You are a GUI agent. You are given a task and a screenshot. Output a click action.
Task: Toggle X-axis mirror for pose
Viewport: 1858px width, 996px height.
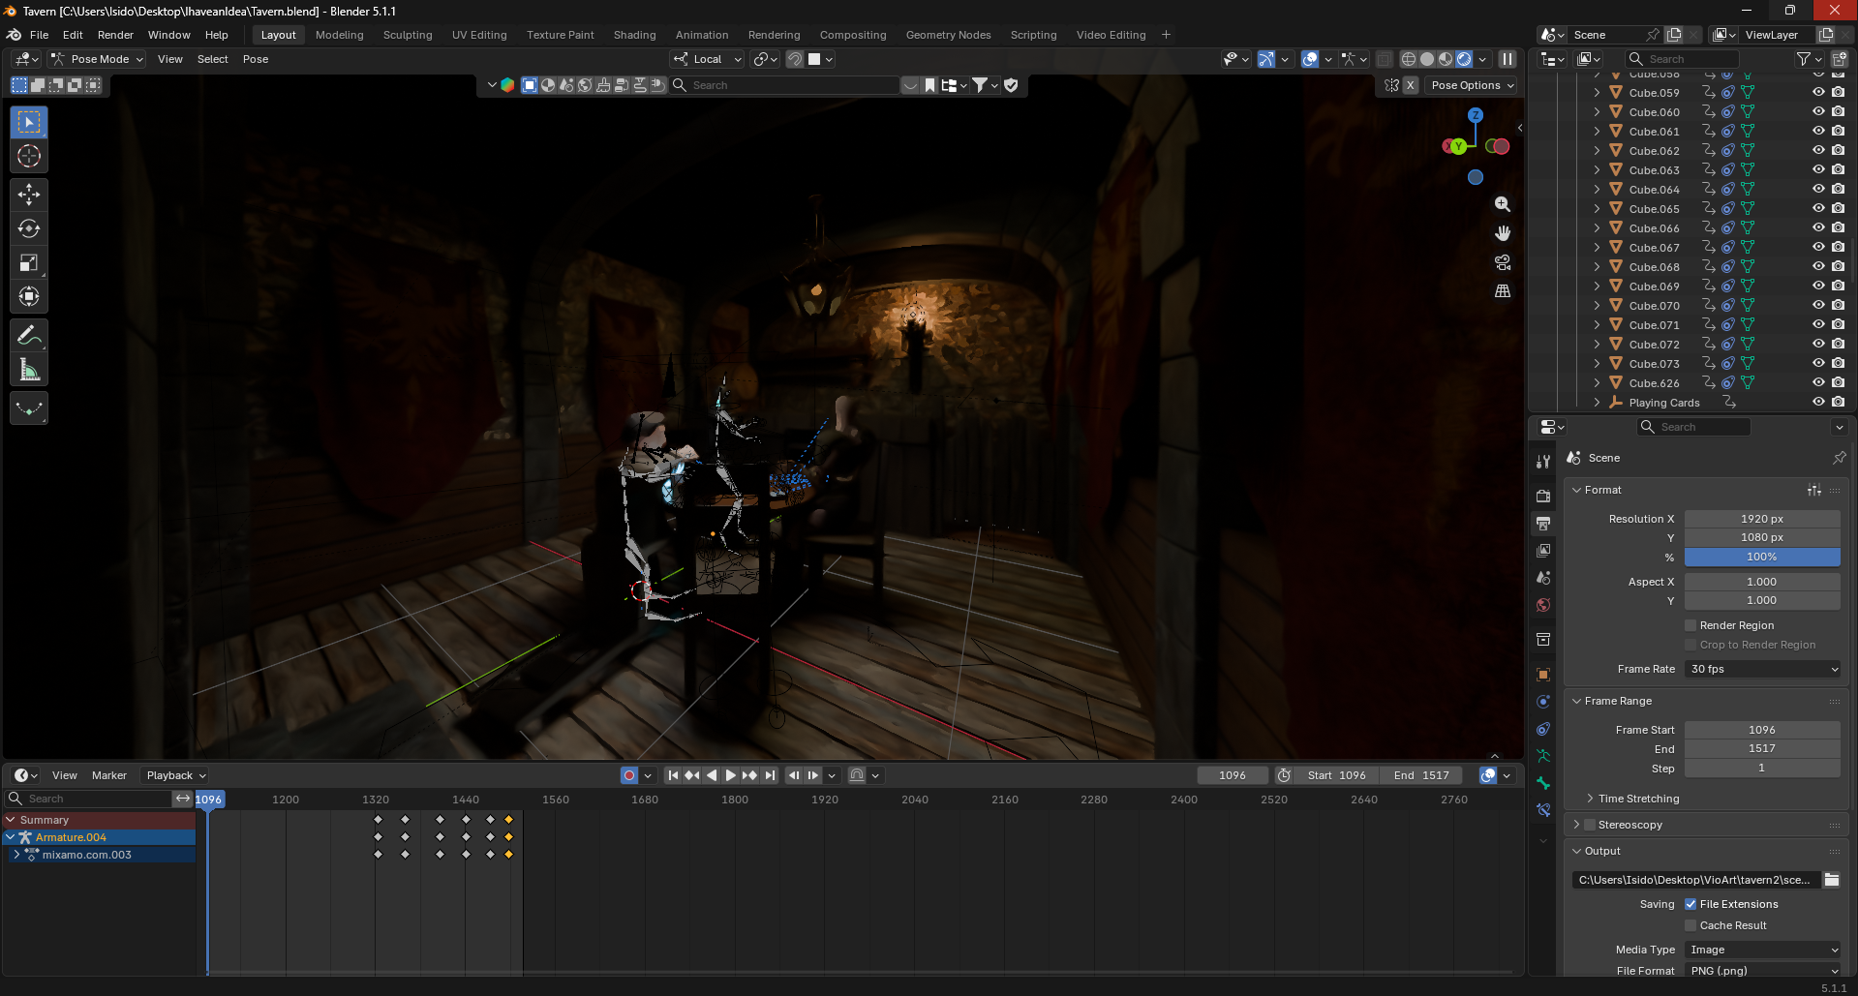coord(1410,85)
